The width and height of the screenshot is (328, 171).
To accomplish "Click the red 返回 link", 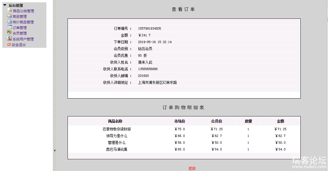I will [192, 168].
